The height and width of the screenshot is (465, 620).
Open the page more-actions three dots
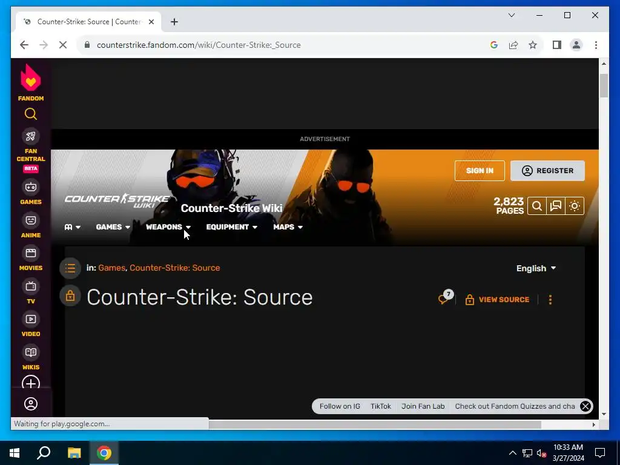coord(550,300)
